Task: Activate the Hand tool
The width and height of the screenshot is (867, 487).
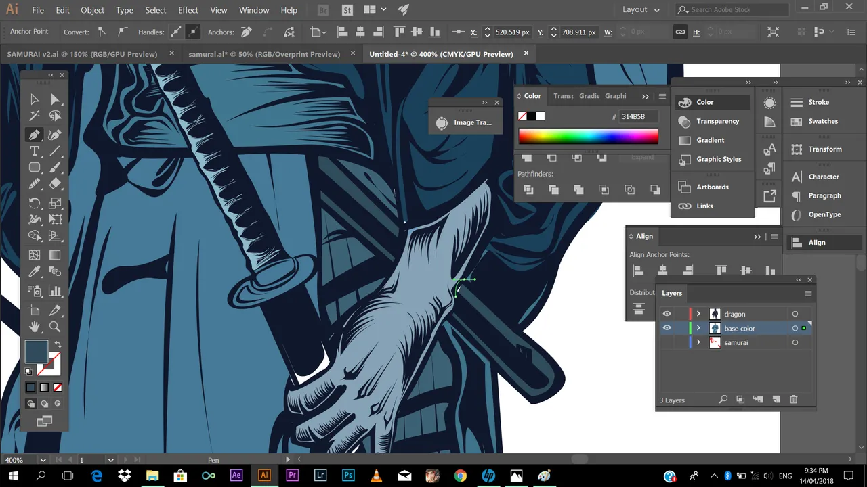Action: click(35, 327)
